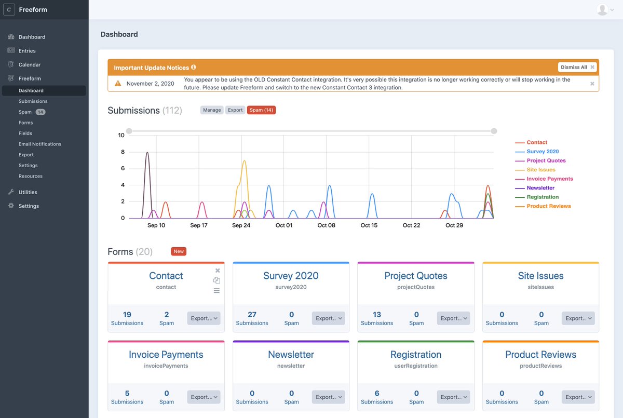Toggle Registration series in chart legend
This screenshot has height=418, width=623.
point(537,197)
